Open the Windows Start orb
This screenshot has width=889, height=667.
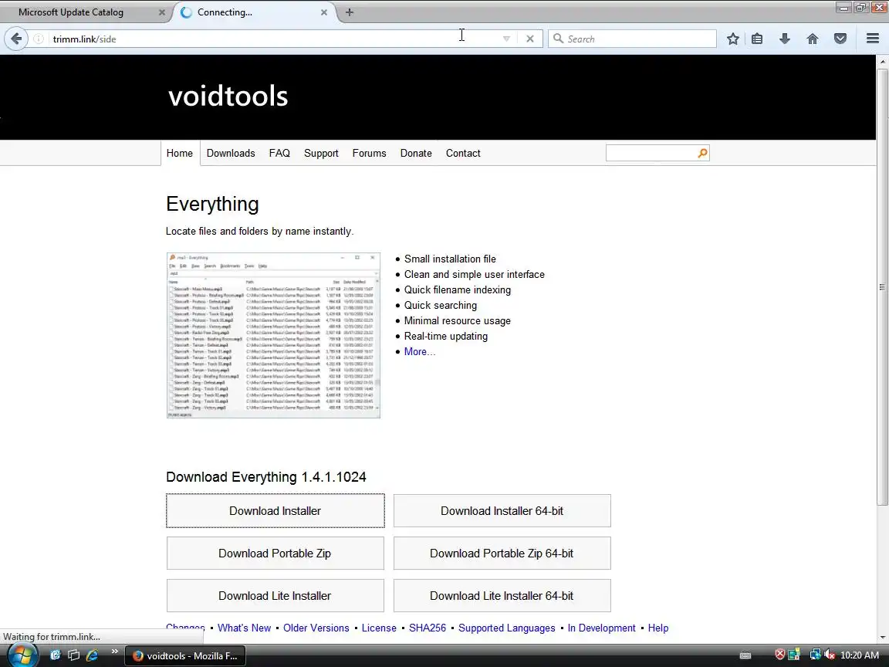click(x=22, y=655)
